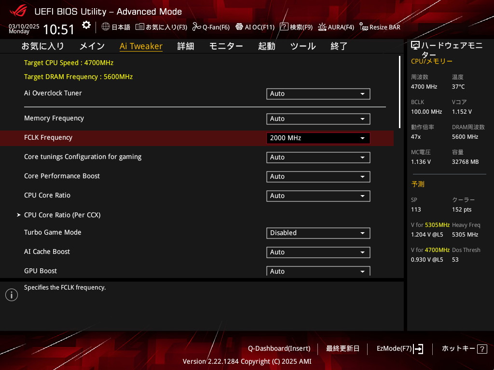This screenshot has width=494, height=370.
Task: Click the globe language icon
Action: 106,26
